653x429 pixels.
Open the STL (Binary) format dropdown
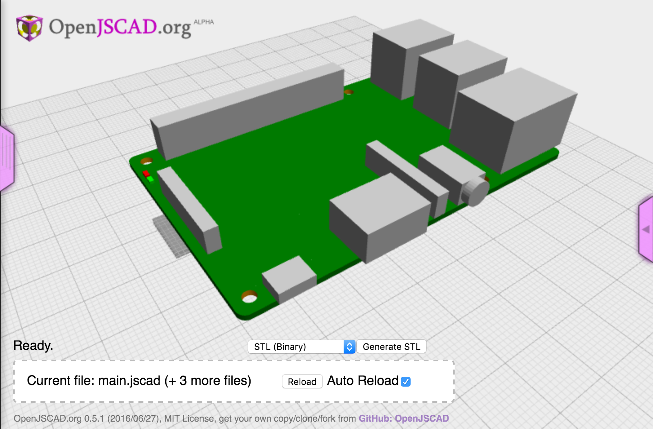coord(302,347)
